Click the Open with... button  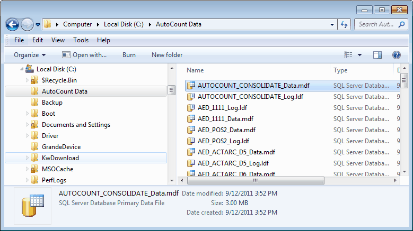tap(84, 55)
